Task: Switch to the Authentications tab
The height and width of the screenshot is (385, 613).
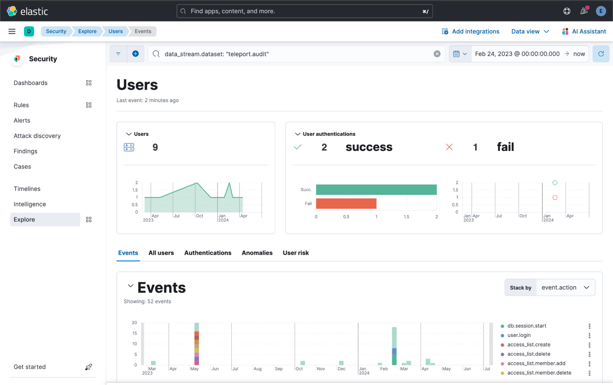Action: [208, 253]
